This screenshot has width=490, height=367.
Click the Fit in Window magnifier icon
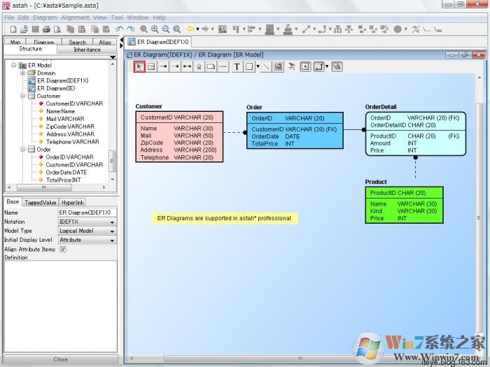[177, 29]
